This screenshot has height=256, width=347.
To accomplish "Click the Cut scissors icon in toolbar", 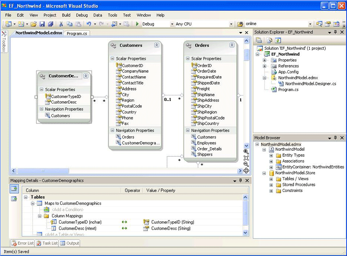I will (61, 24).
